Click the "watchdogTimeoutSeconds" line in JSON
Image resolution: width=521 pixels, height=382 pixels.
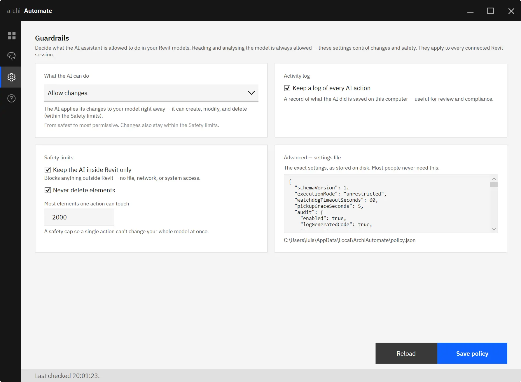tap(336, 200)
